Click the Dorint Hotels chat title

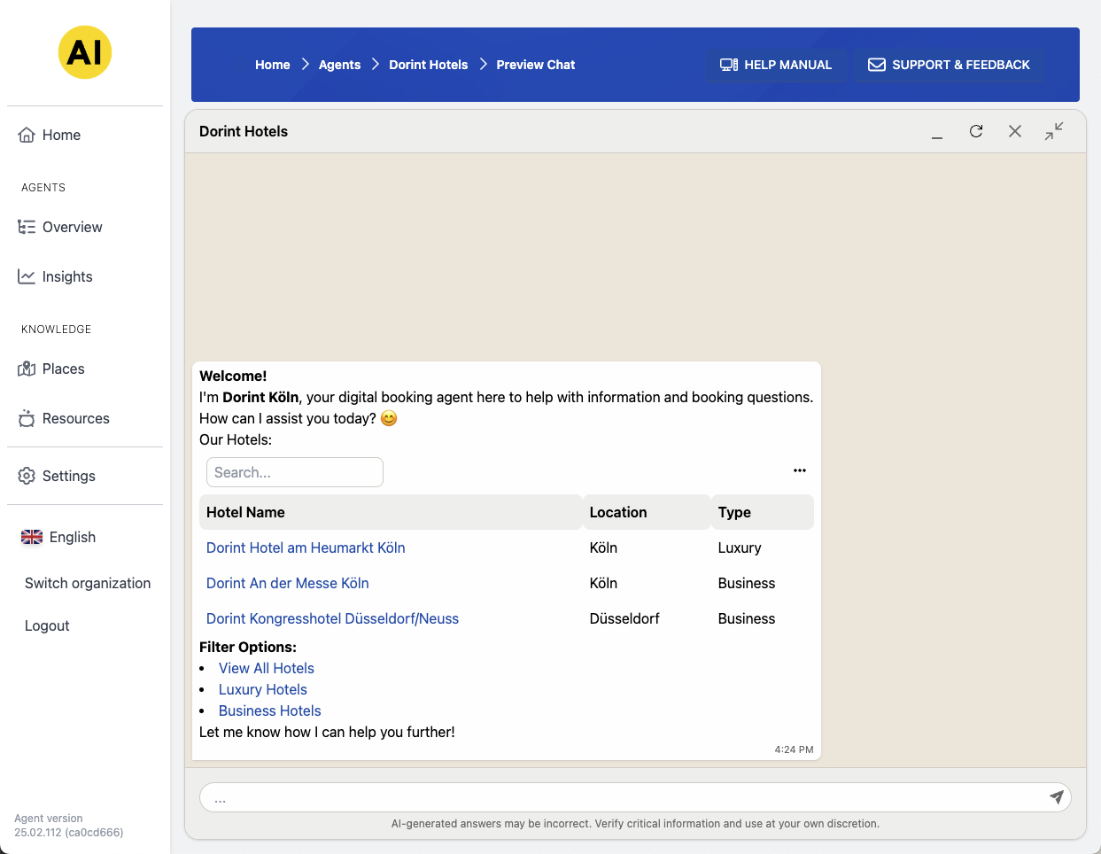tap(244, 131)
